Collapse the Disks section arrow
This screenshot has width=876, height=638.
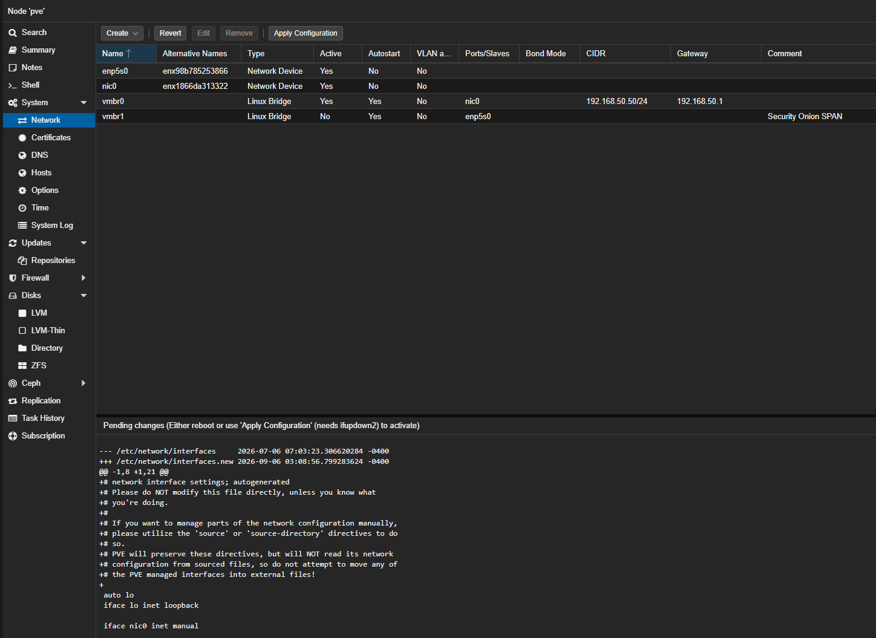83,296
